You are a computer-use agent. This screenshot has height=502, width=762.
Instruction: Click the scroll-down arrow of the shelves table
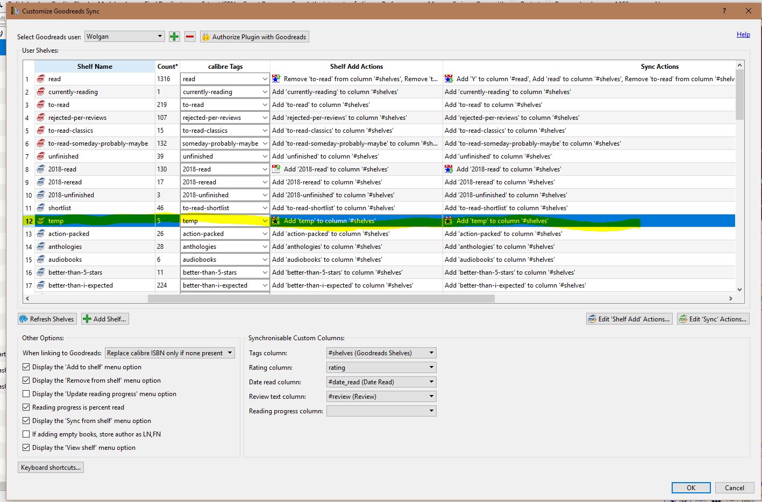tap(739, 290)
